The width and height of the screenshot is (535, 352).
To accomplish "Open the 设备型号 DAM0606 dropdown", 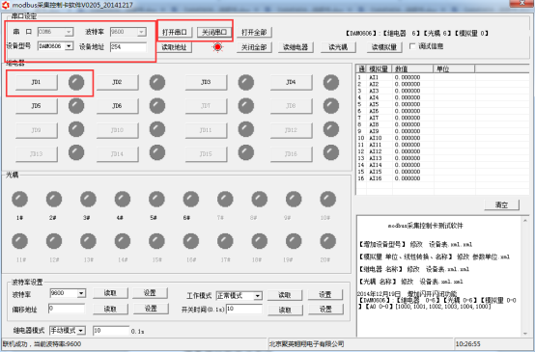I will [69, 46].
